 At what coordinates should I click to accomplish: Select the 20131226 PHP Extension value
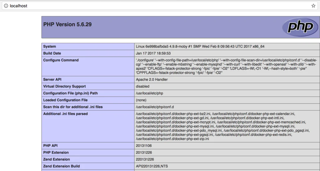(x=144, y=152)
